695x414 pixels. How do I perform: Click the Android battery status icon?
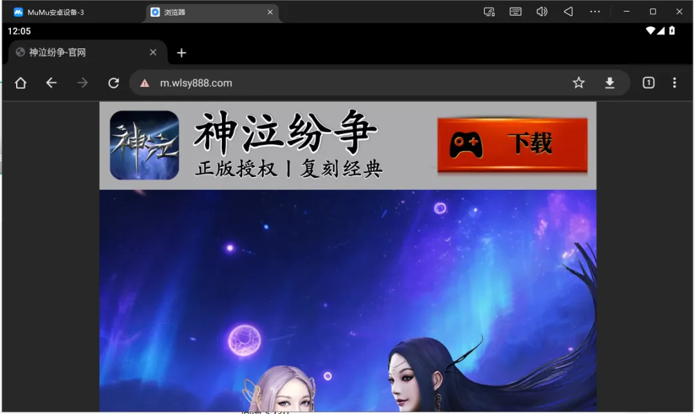click(x=672, y=31)
